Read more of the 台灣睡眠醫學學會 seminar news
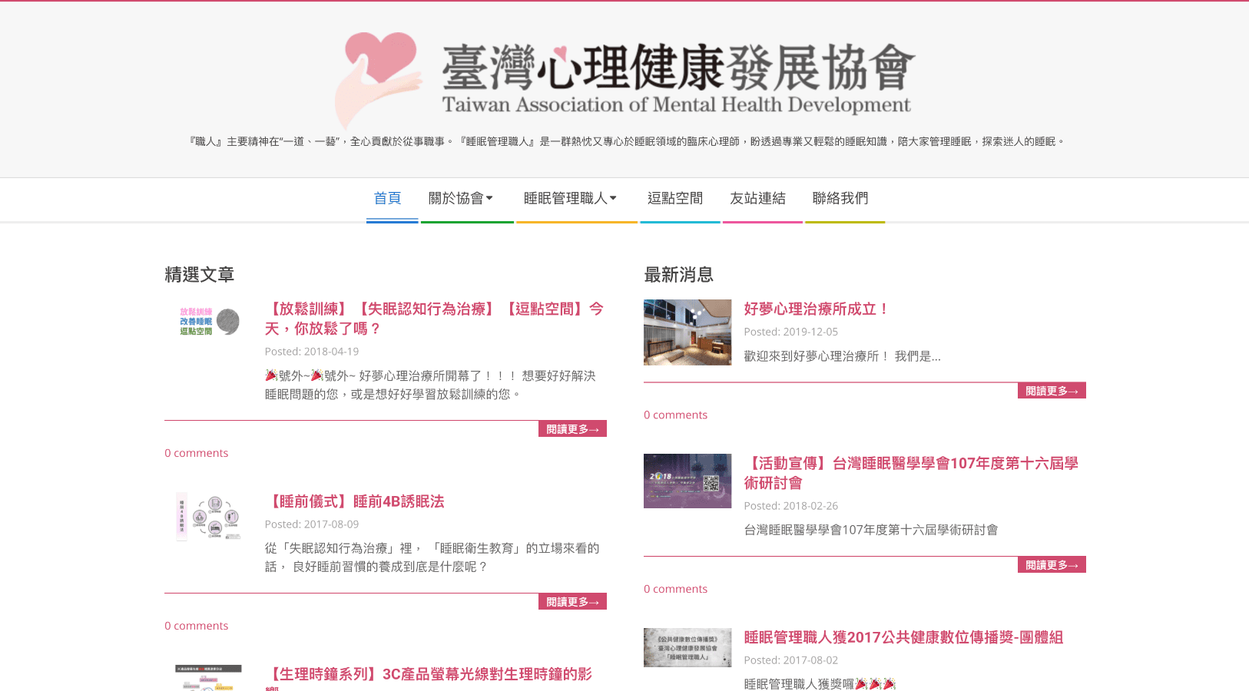Image resolution: width=1249 pixels, height=691 pixels. [x=1052, y=564]
